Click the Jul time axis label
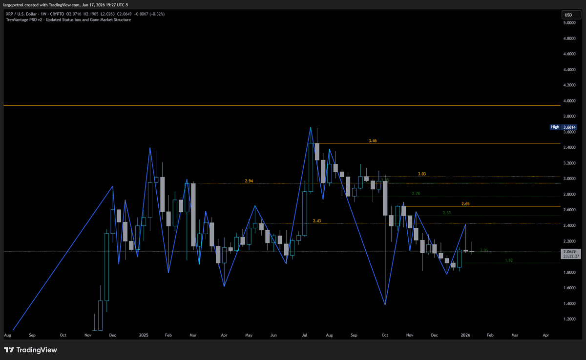The height and width of the screenshot is (360, 586). (x=305, y=336)
